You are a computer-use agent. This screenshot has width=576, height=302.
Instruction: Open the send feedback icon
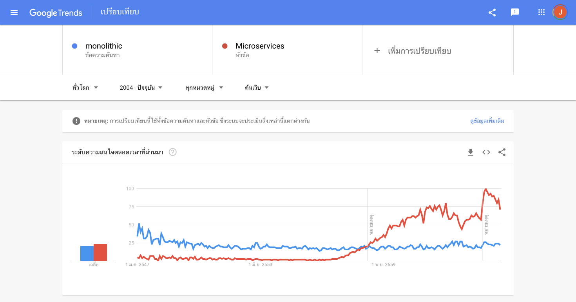click(515, 13)
